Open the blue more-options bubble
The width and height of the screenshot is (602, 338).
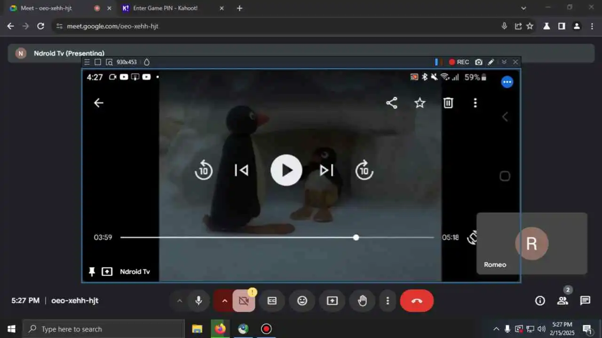click(507, 82)
